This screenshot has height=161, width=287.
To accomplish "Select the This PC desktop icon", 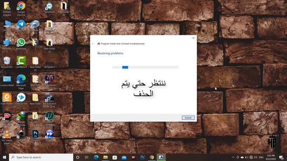I will (x=7, y=25).
